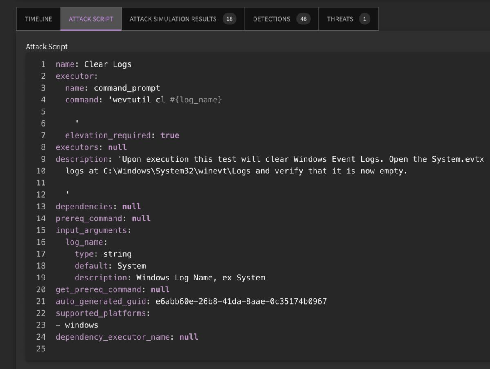Click 'command_prompt' value in the script
Viewport: 490px width, 369px height.
tap(127, 88)
